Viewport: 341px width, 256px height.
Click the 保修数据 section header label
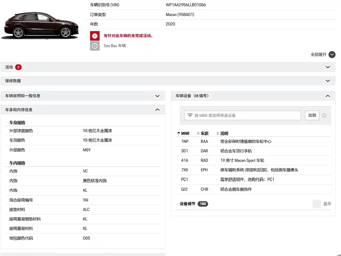coord(13,81)
